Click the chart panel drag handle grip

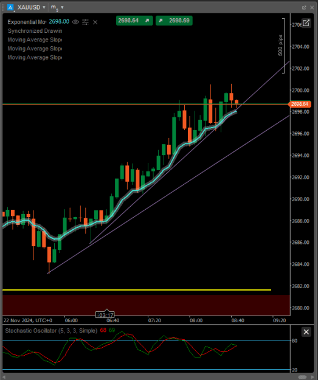tap(4, 7)
